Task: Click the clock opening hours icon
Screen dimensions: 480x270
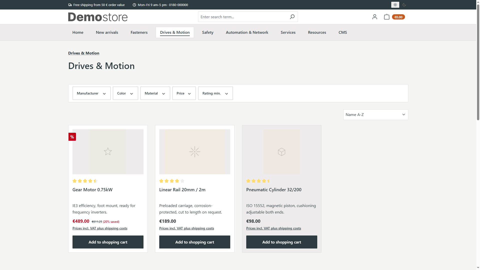Action: pyautogui.click(x=134, y=5)
